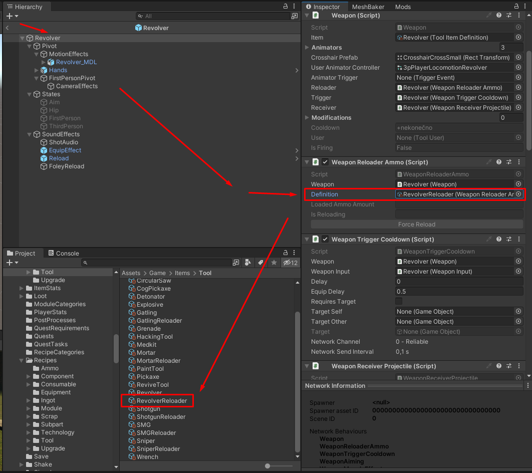The width and height of the screenshot is (532, 473).
Task: Open Weapon Trigger Cooldown context menu
Action: click(519, 239)
